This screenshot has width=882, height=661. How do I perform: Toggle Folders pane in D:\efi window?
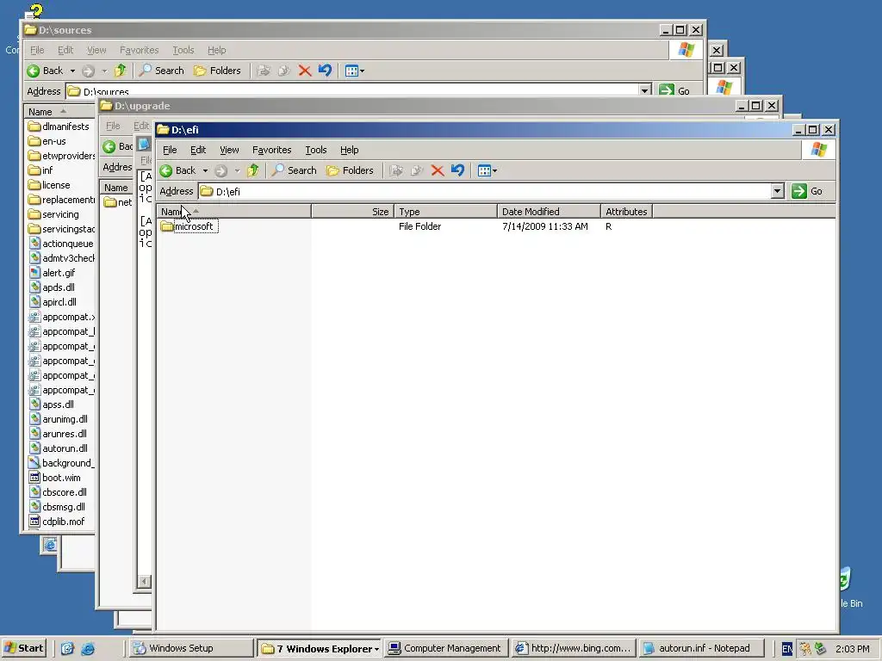click(x=350, y=170)
